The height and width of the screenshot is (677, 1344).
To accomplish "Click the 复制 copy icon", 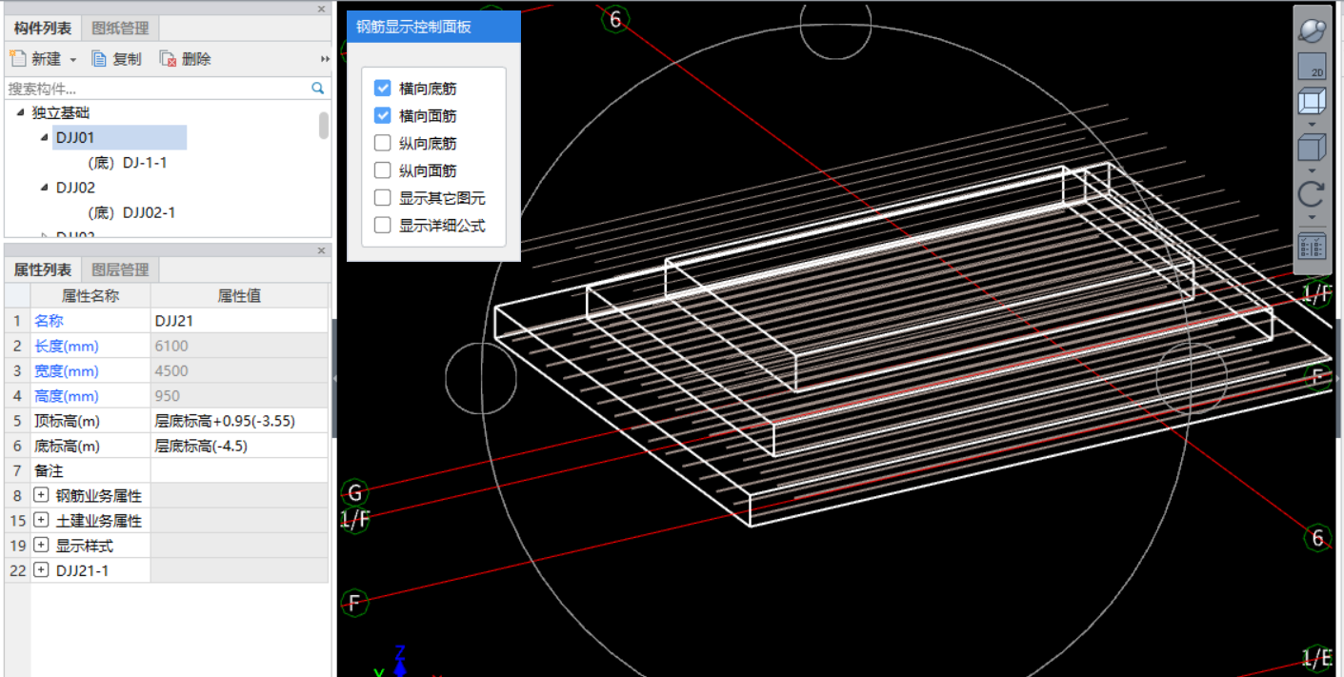I will (x=99, y=59).
